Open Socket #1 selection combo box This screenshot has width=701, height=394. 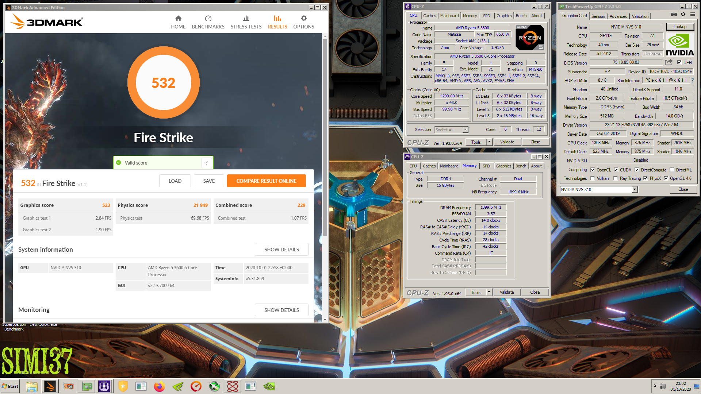tap(451, 130)
